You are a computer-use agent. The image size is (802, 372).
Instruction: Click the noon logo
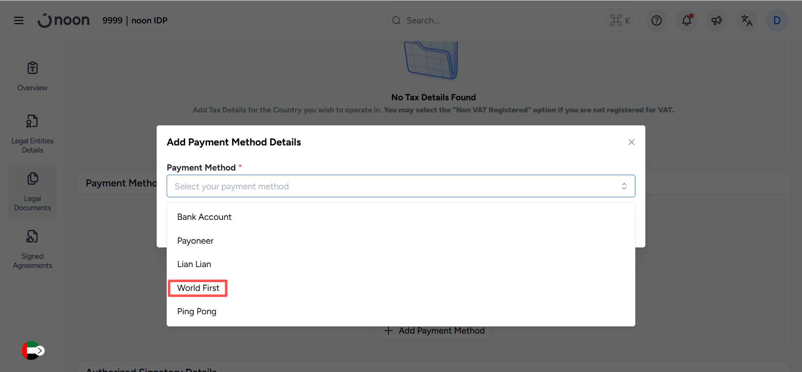click(63, 20)
